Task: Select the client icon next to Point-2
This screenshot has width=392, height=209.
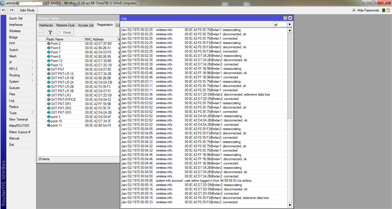Action: pyautogui.click(x=48, y=44)
